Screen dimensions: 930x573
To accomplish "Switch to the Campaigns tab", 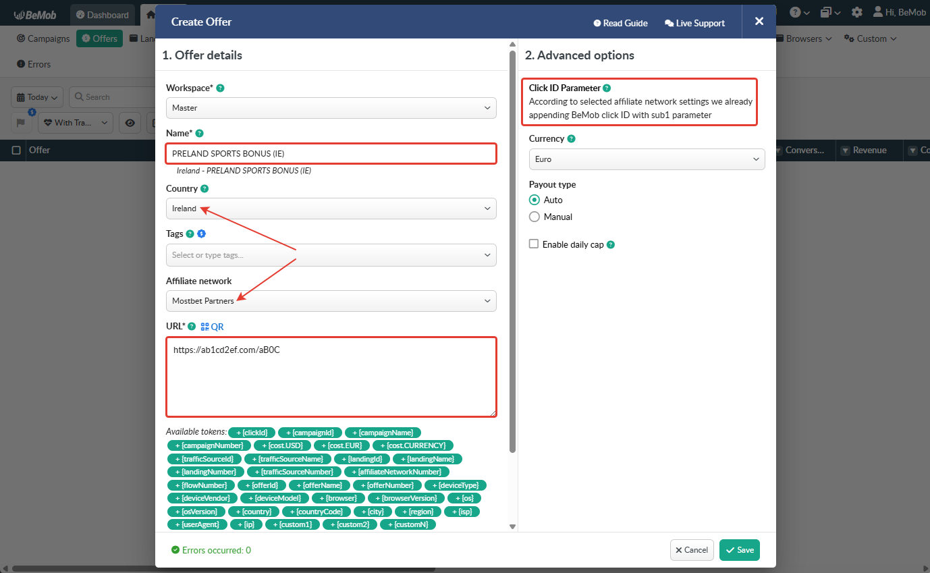I will pyautogui.click(x=43, y=38).
